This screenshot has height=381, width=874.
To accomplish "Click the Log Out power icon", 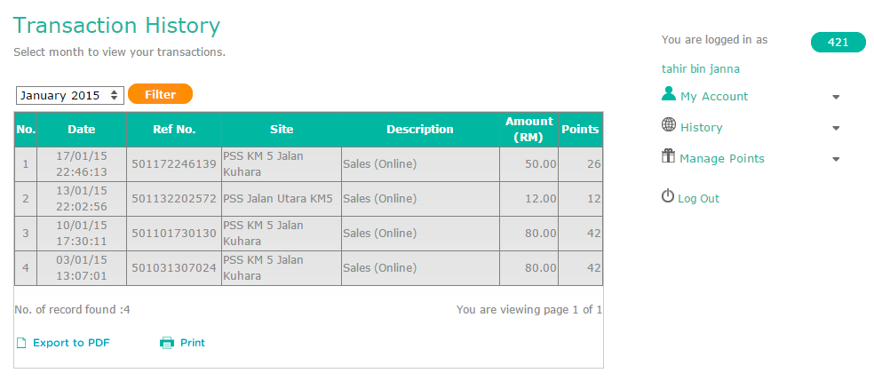I will (x=668, y=196).
